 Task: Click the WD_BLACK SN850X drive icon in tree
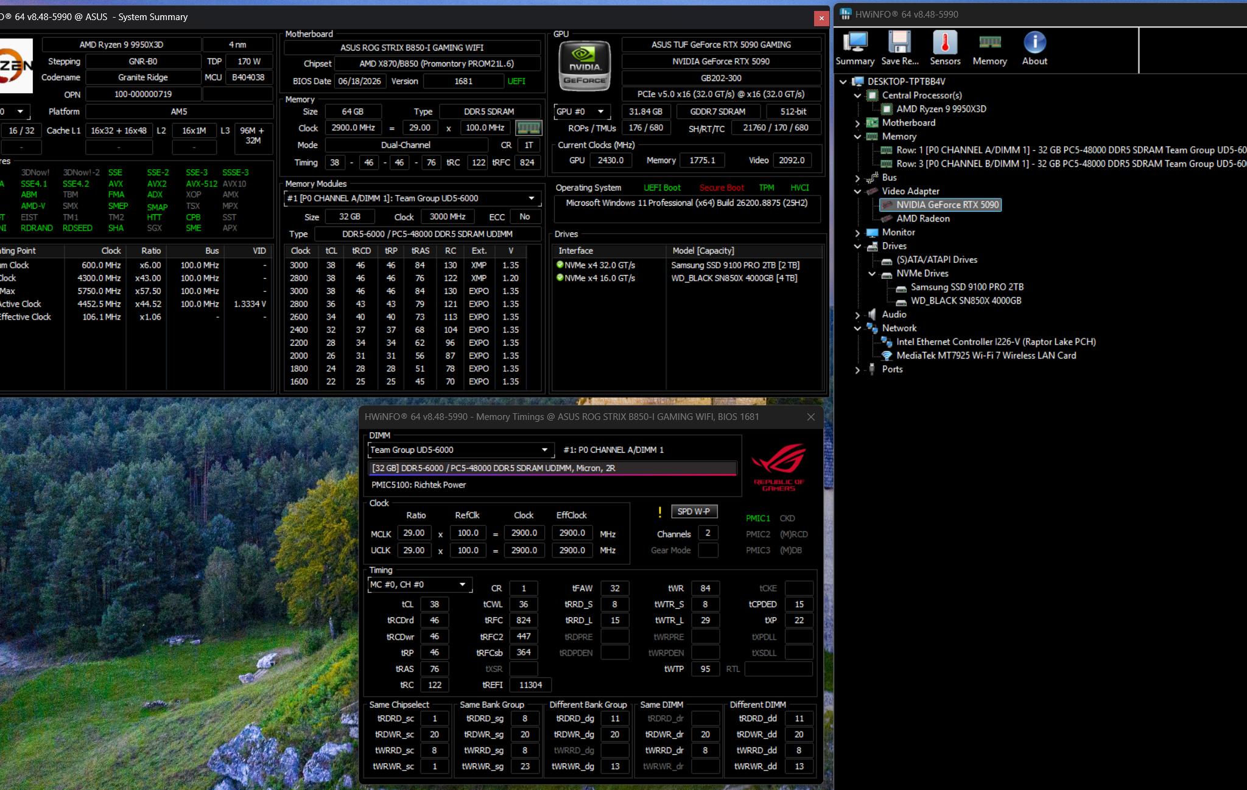point(901,301)
